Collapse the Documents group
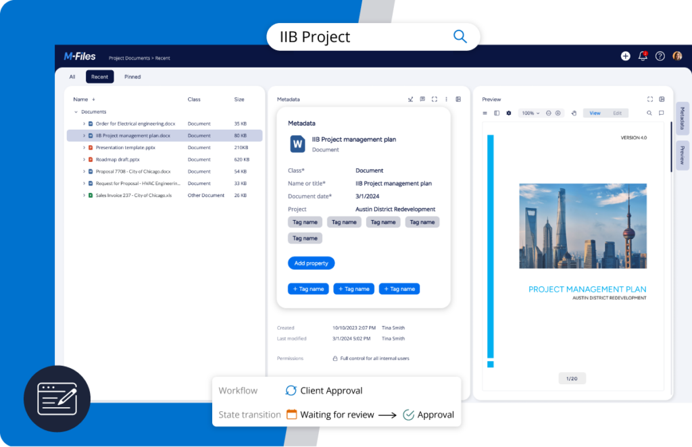The image size is (692, 447). coord(76,111)
